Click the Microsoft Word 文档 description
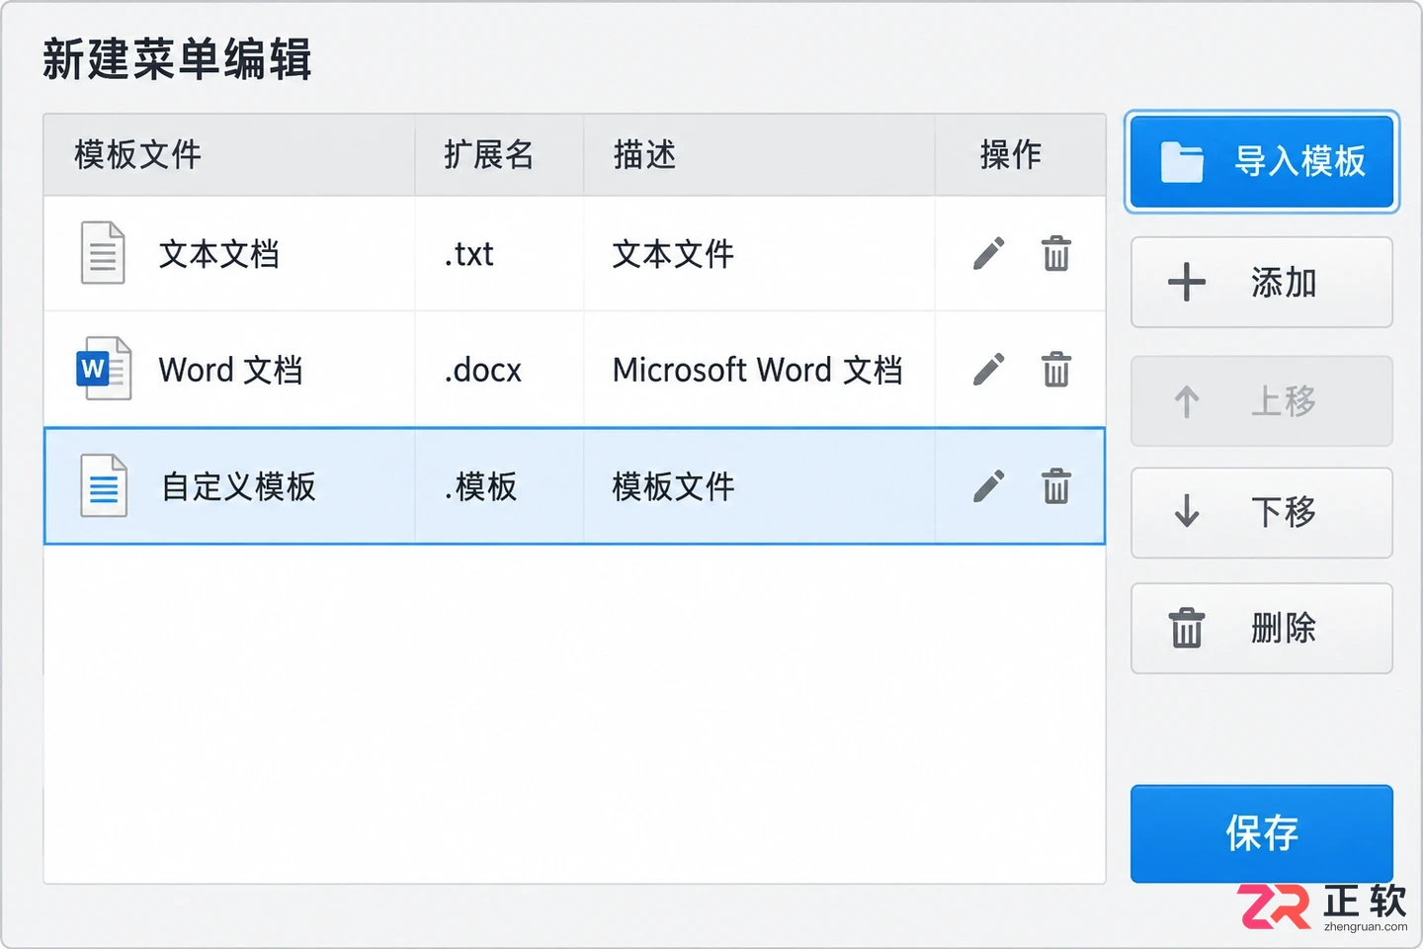The height and width of the screenshot is (949, 1423). point(758,370)
